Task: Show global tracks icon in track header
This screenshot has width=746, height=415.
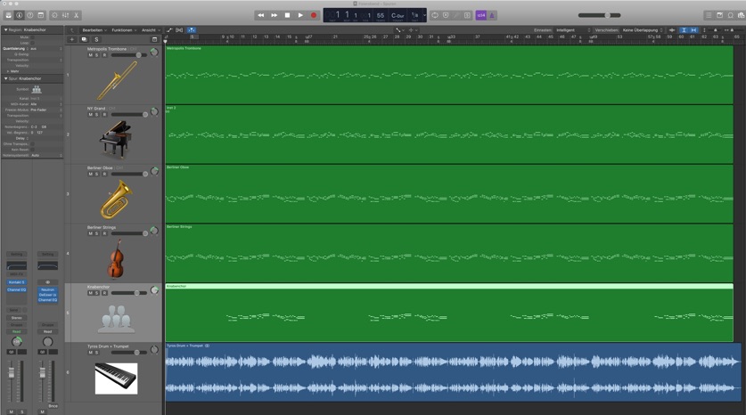Action: [x=154, y=39]
